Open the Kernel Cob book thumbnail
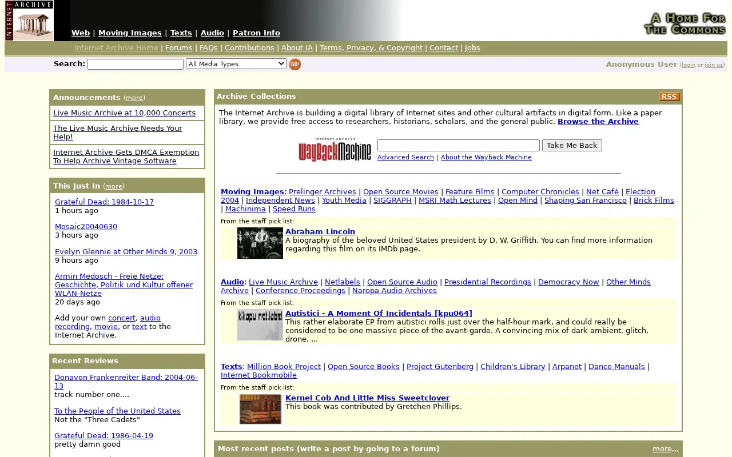Viewport: 732px width, 457px height. pyautogui.click(x=260, y=409)
